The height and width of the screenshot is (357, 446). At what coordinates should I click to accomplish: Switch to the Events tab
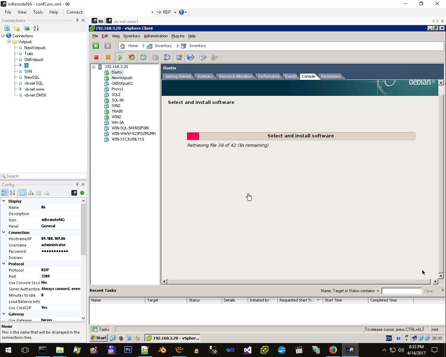(291, 76)
